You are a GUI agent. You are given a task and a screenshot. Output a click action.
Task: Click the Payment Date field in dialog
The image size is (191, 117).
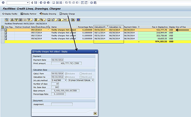pos(57,60)
